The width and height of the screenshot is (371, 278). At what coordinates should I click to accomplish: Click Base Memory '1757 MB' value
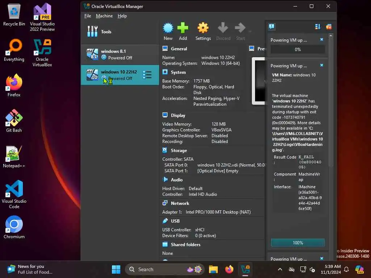click(x=201, y=81)
